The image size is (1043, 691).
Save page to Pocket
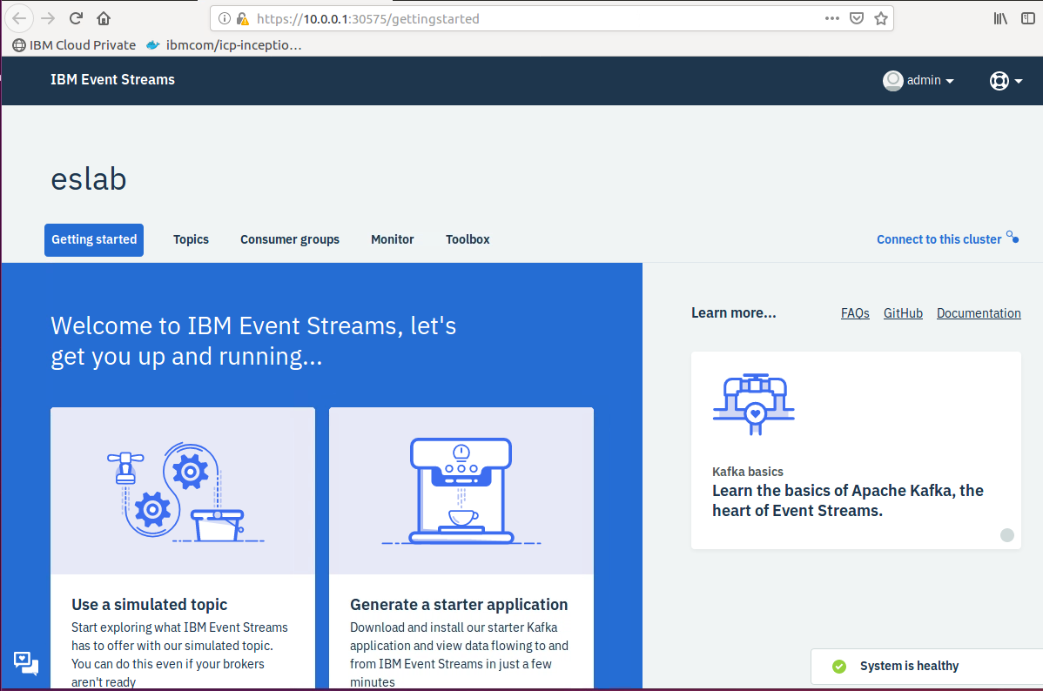[857, 18]
